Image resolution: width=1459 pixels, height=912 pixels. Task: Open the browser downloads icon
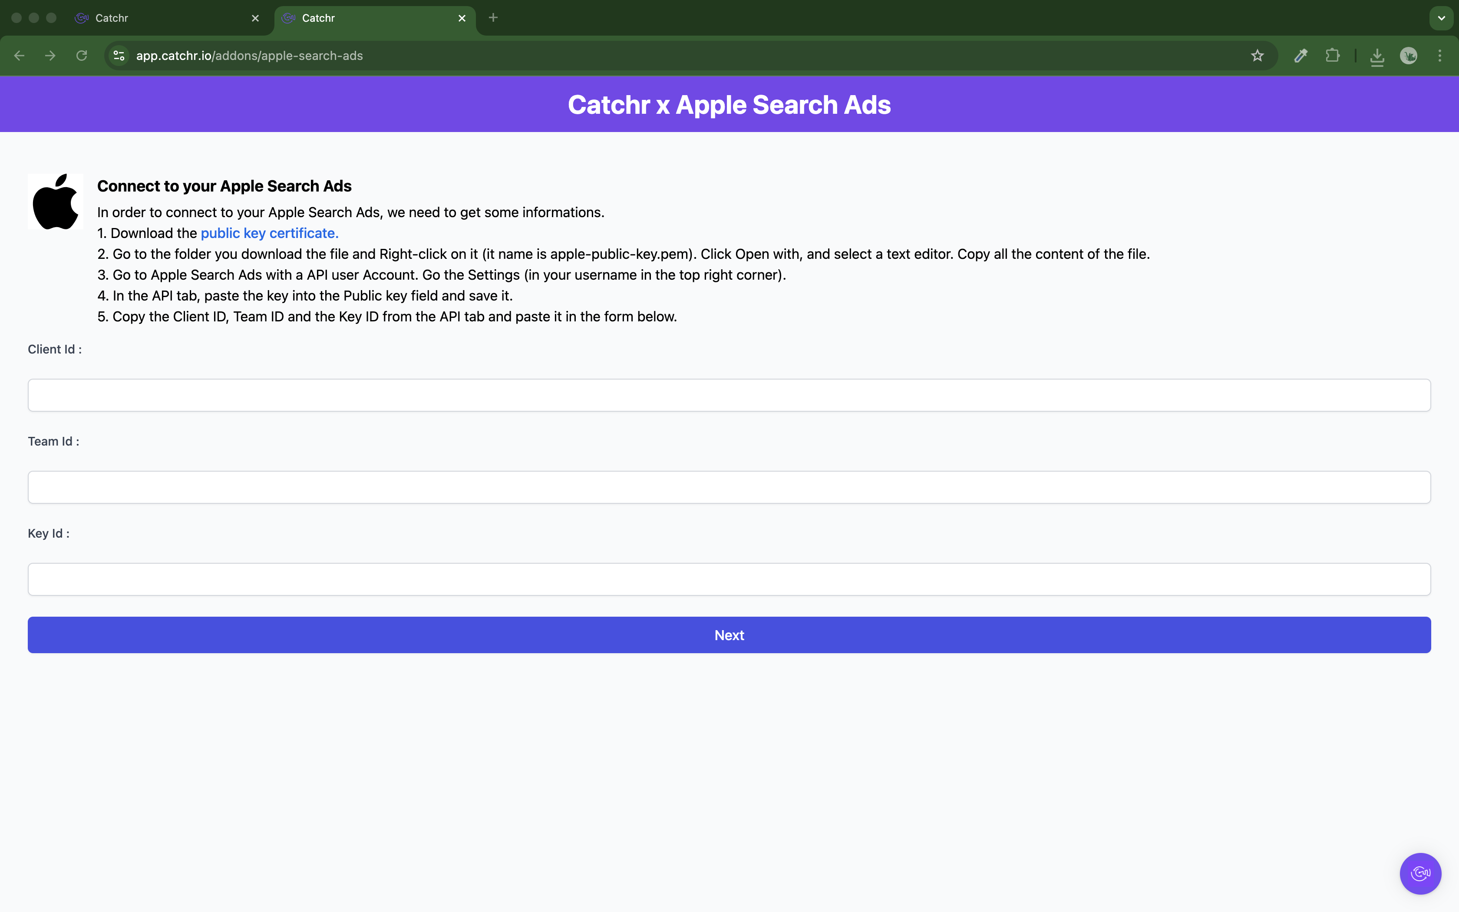pos(1377,56)
